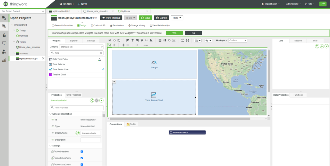Click the green refresh icon beside DisplayName

pyautogui.click(x=77, y=133)
